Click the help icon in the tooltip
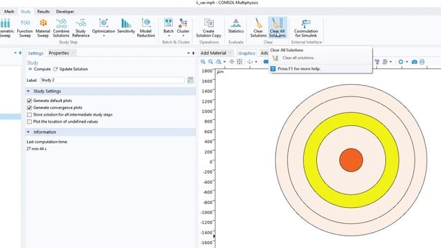 tap(273, 69)
